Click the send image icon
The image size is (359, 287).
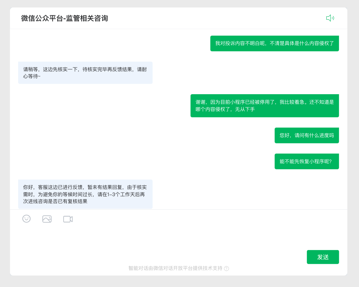coord(47,219)
